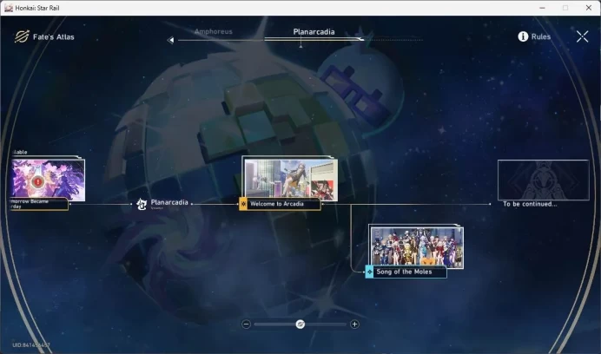Click the red alert icon on the left thumbnail
This screenshot has width=601, height=354.
click(x=38, y=181)
